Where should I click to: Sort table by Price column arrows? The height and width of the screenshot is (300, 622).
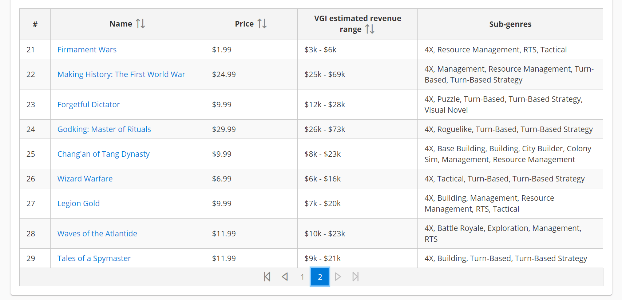pyautogui.click(x=262, y=24)
